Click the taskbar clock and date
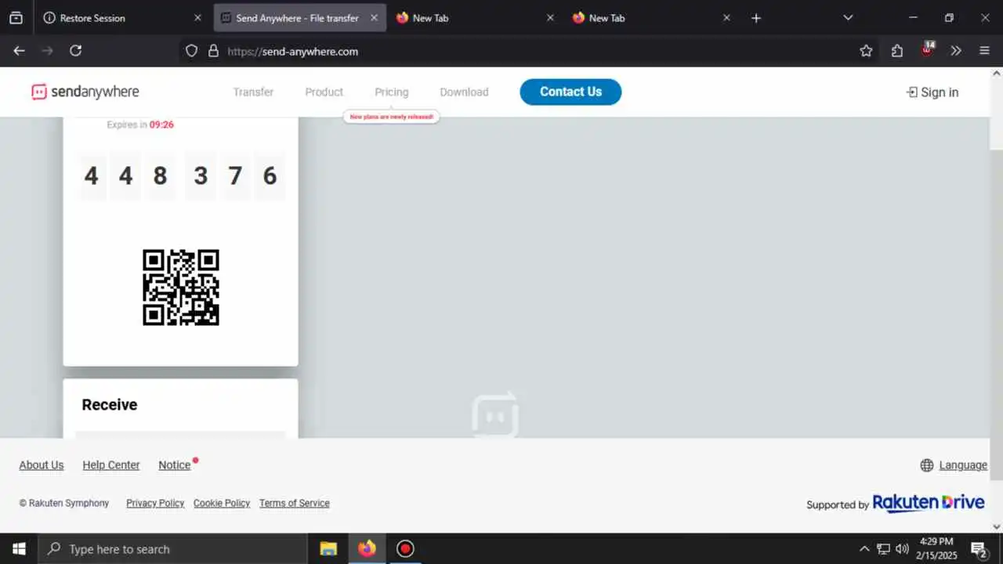This screenshot has height=564, width=1003. pyautogui.click(x=937, y=549)
